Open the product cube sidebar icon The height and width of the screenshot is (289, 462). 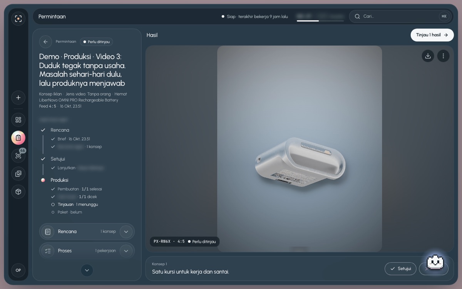coord(18,192)
